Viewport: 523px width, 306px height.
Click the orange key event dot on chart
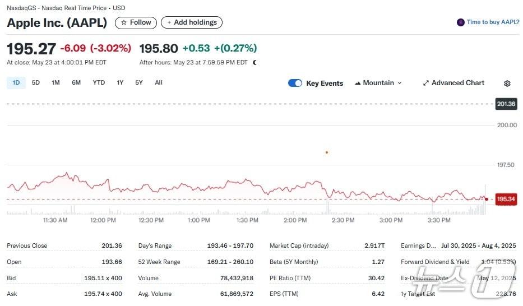point(327,152)
